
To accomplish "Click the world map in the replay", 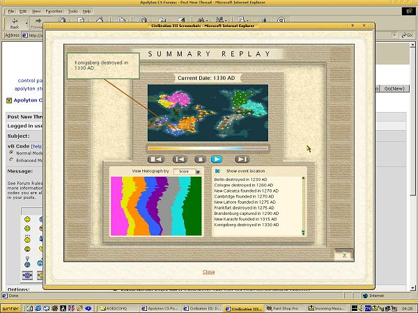I will pyautogui.click(x=208, y=113).
